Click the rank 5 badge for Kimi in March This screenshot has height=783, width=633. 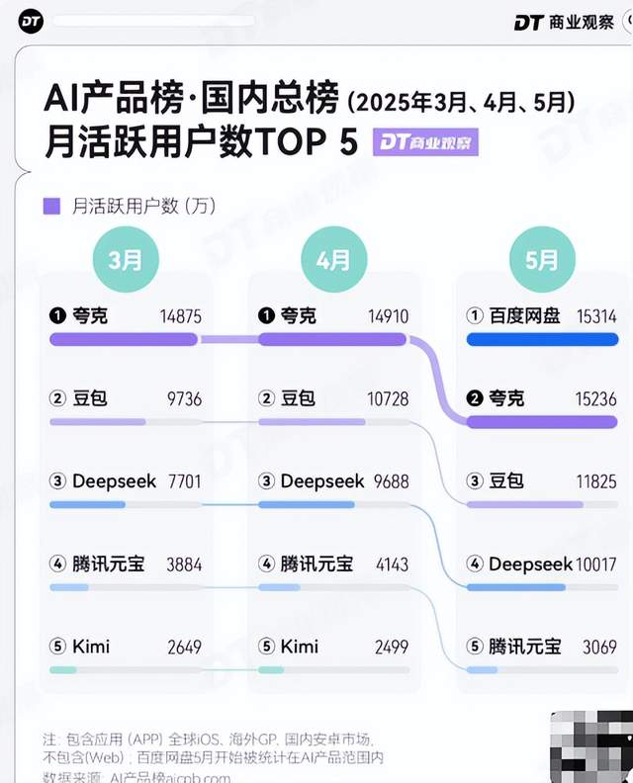pyautogui.click(x=57, y=647)
